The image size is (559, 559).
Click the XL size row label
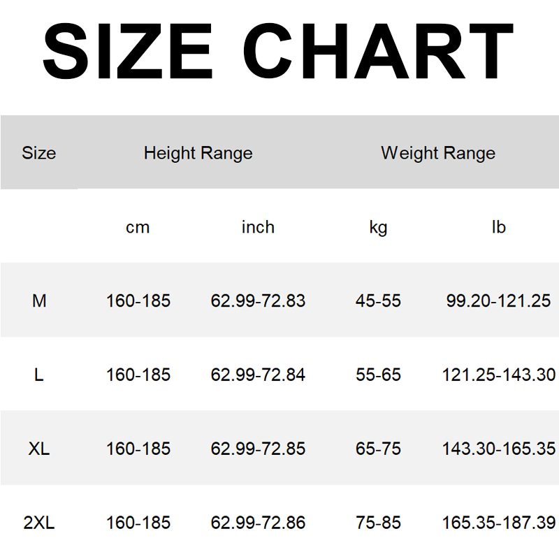point(39,449)
